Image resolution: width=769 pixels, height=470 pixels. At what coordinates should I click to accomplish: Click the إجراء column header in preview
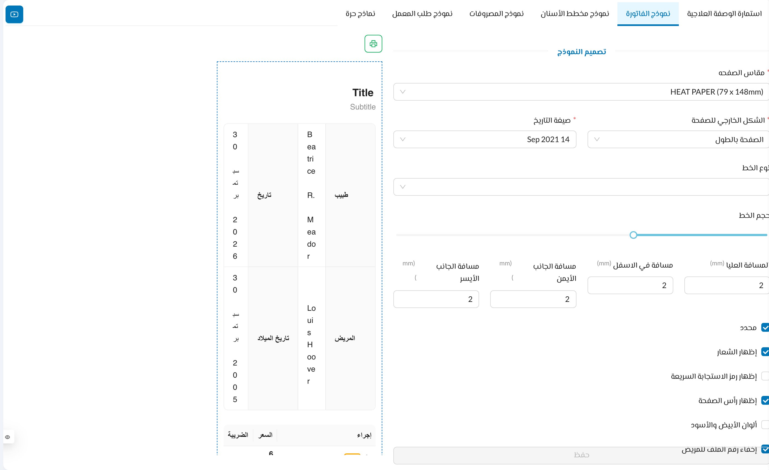point(364,435)
